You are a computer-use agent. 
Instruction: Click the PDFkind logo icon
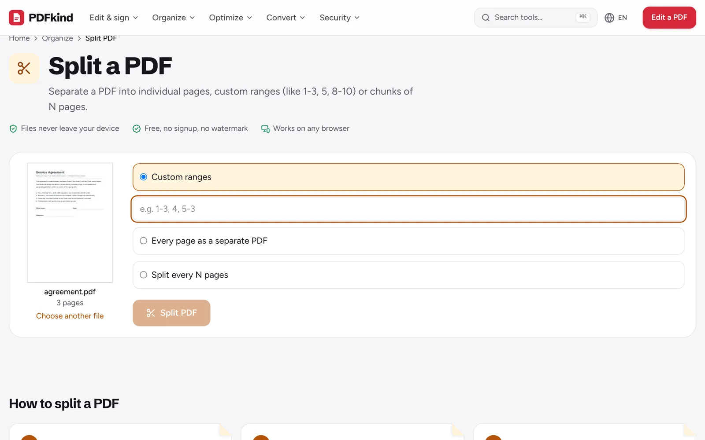(x=17, y=18)
